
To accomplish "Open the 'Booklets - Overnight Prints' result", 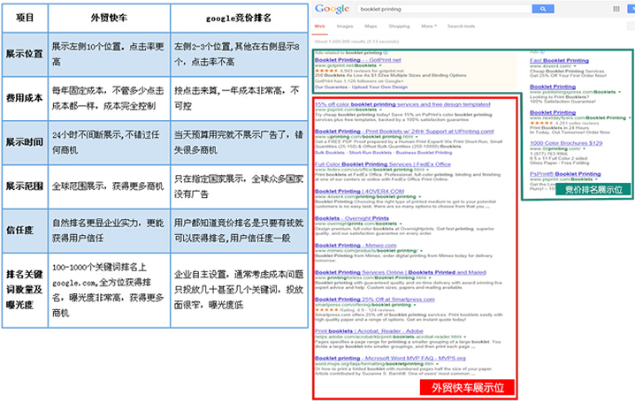I will point(351,218).
